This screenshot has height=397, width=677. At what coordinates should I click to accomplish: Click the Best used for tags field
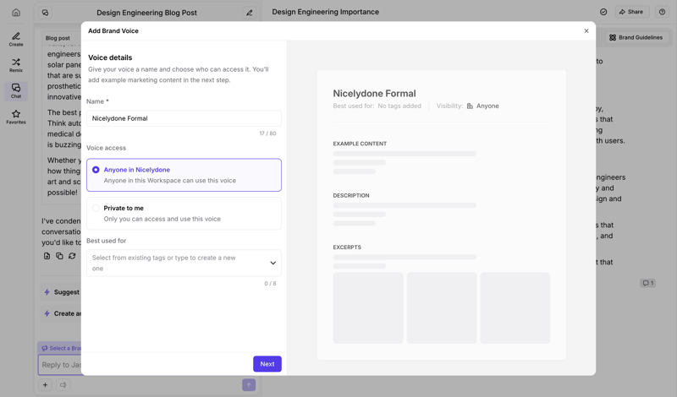[184, 263]
